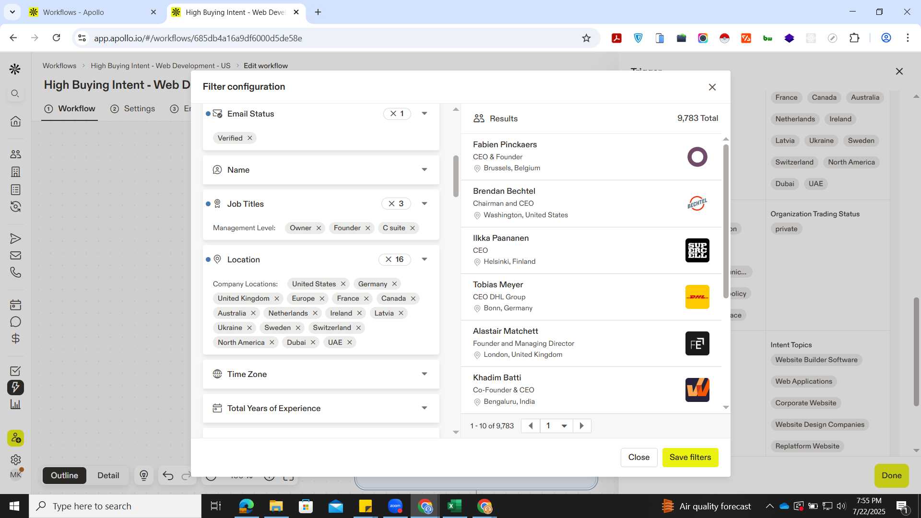This screenshot has width=921, height=518.
Task: Click the Close button in dialog footer
Action: (639, 458)
